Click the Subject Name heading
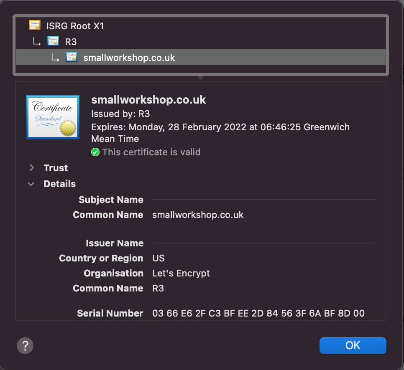This screenshot has width=404, height=370. (111, 200)
